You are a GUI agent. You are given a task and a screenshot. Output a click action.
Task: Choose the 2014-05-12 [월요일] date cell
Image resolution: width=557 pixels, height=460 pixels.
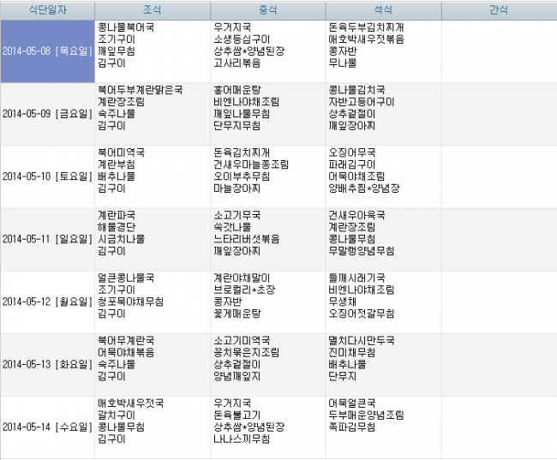pyautogui.click(x=47, y=302)
